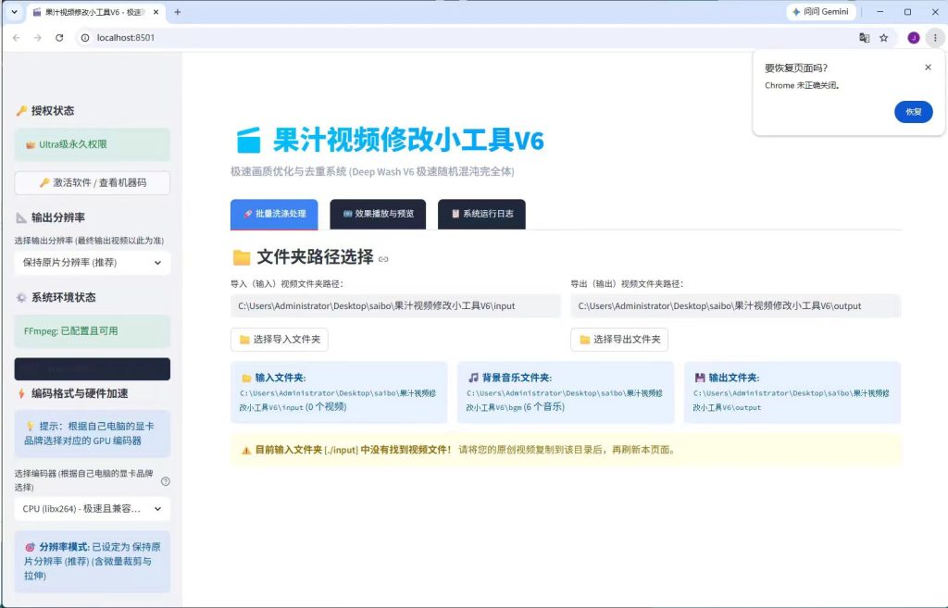Bookmark this page with the star icon
The image size is (948, 608).
(x=884, y=37)
